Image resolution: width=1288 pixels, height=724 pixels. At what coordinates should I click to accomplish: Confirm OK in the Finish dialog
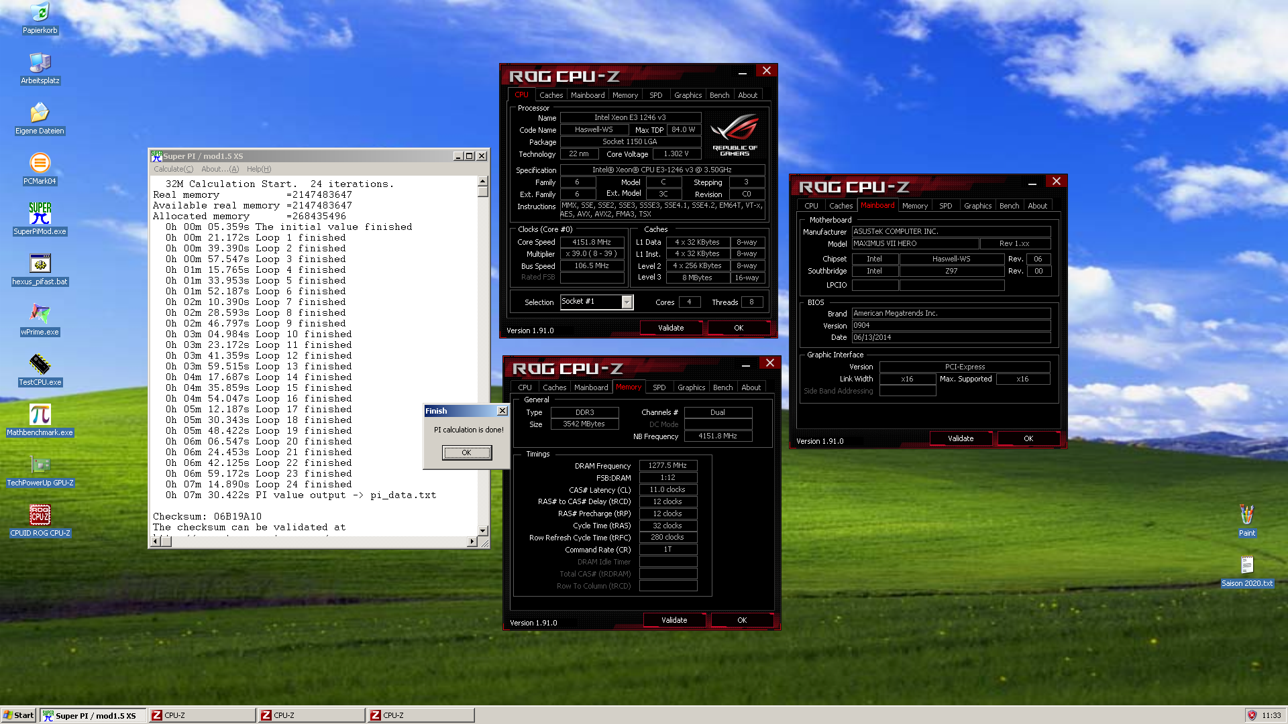[x=466, y=452]
